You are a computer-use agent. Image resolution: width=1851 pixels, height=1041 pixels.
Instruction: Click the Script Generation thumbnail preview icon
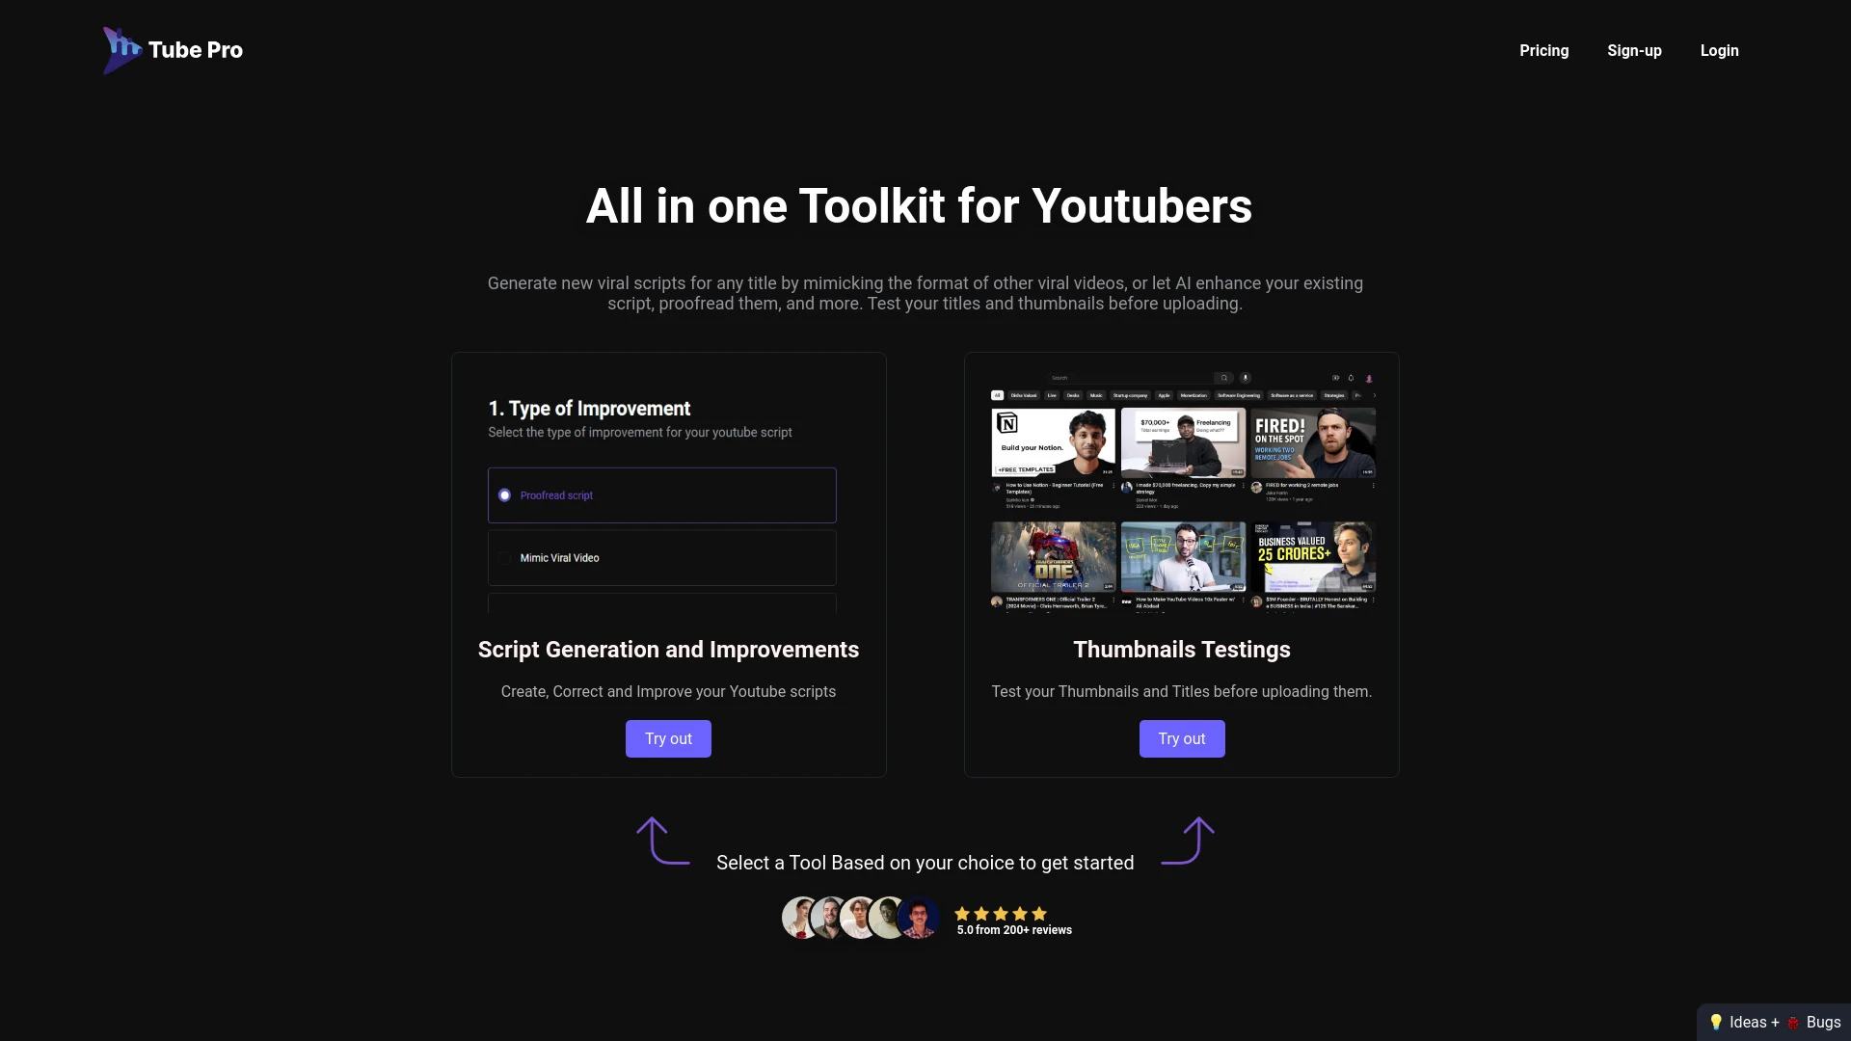click(667, 495)
